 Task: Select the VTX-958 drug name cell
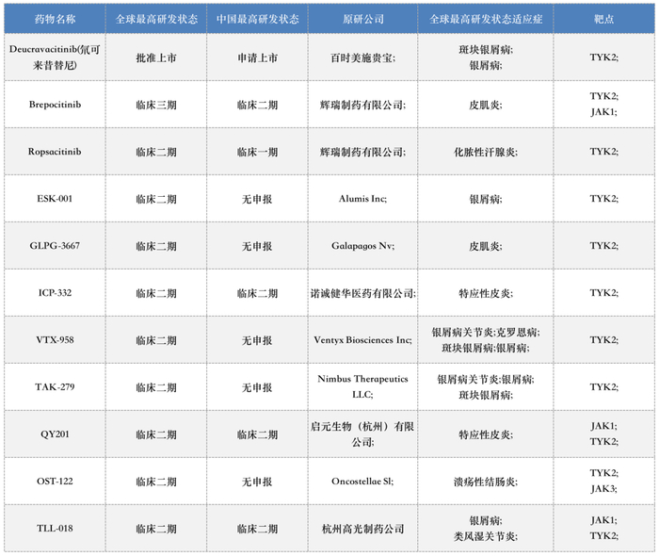coord(55,340)
